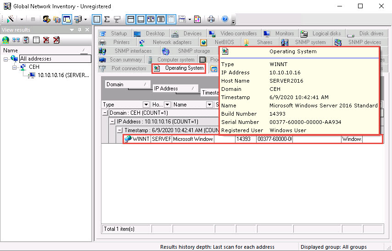Screen dimensions: 392x251
Task: Toggle the text lines preview button
Action: point(161,19)
